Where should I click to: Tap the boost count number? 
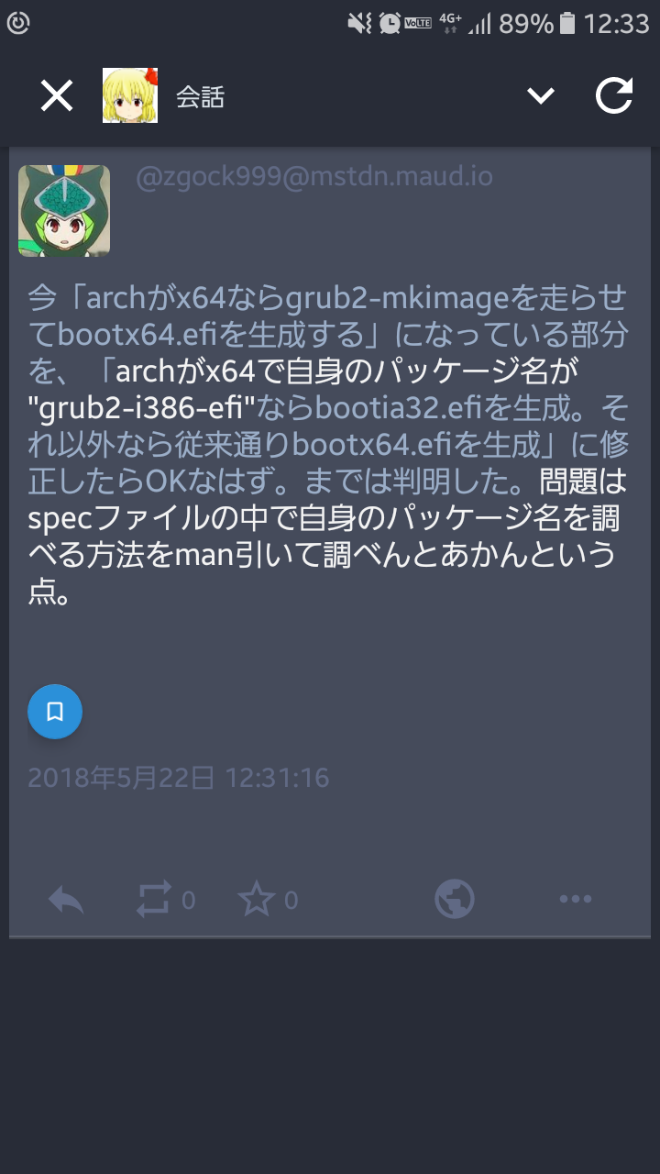(188, 901)
